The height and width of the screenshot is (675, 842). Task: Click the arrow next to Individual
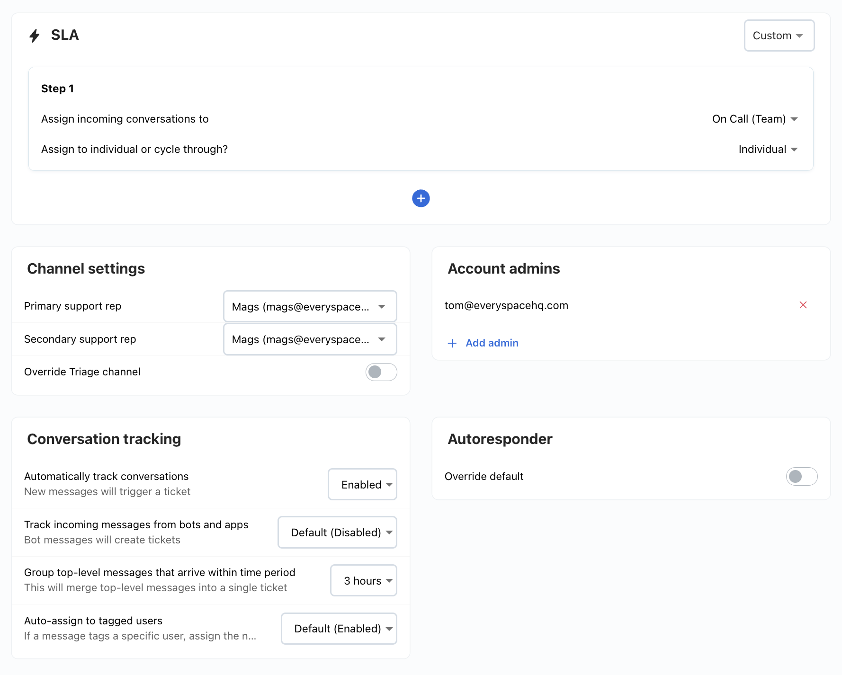[x=794, y=150]
